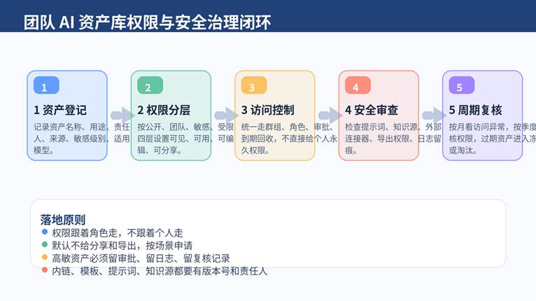Screen dimensions: 536x301
Task: Click the 4 安全审查 description text
Action: click(378, 138)
